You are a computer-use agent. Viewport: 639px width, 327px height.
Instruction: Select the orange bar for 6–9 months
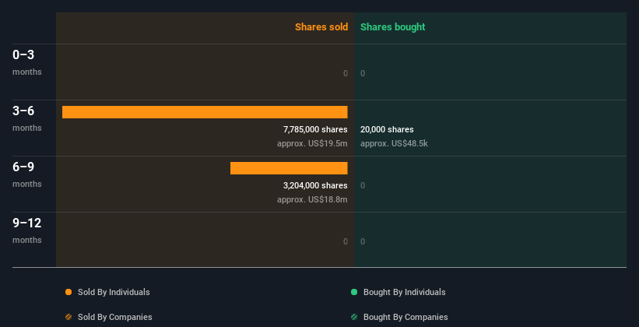tap(289, 168)
